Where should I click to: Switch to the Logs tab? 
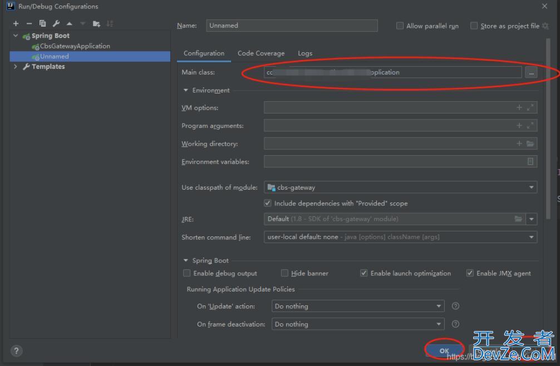[x=305, y=53]
